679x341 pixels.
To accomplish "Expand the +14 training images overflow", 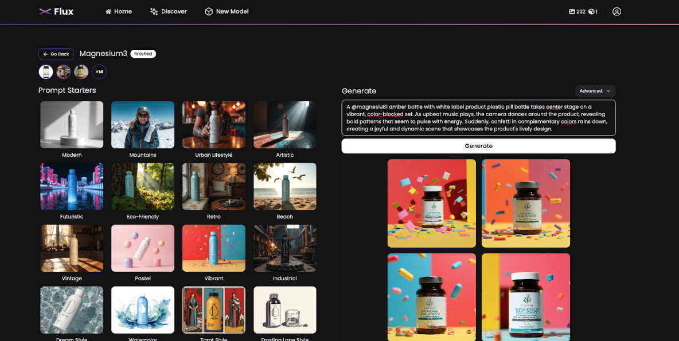I will pos(99,72).
